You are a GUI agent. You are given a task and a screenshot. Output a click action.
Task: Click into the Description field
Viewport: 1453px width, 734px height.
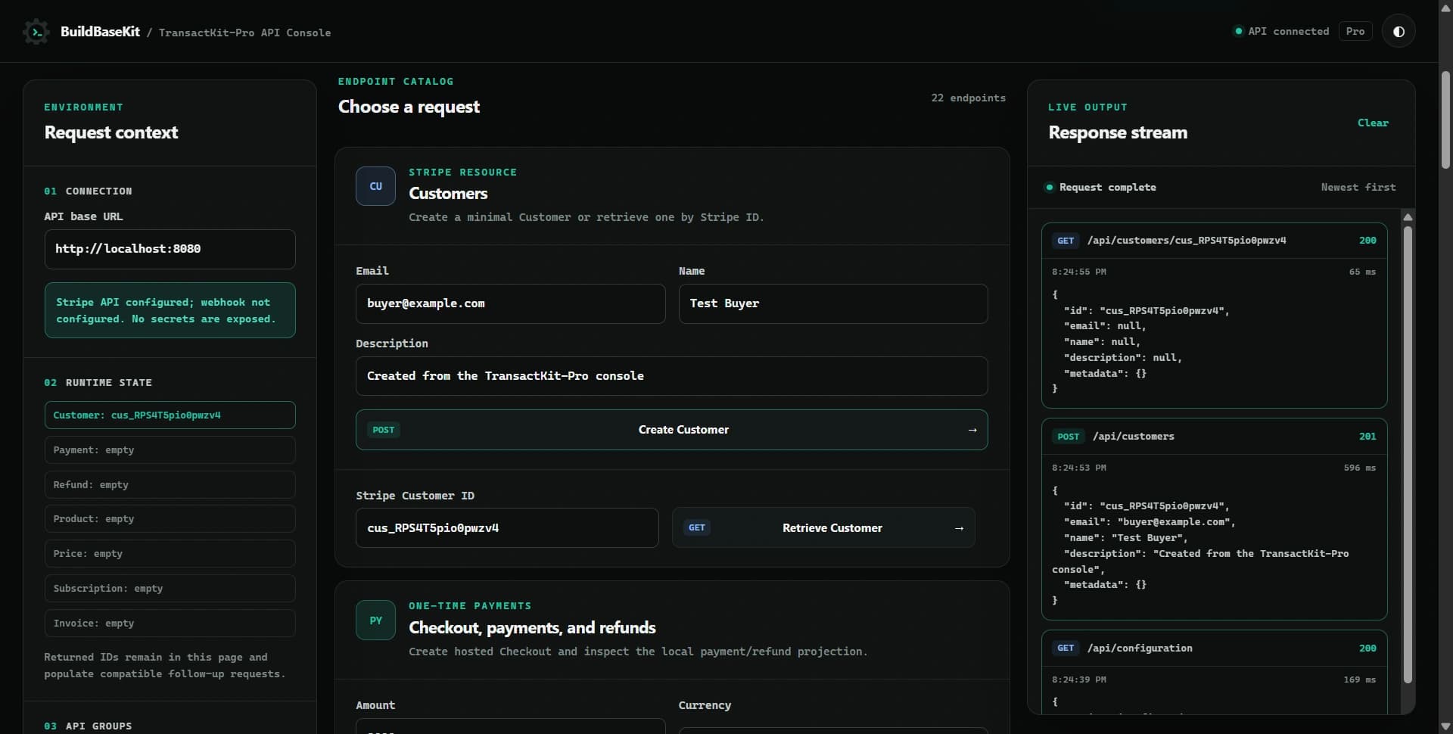pyautogui.click(x=671, y=376)
